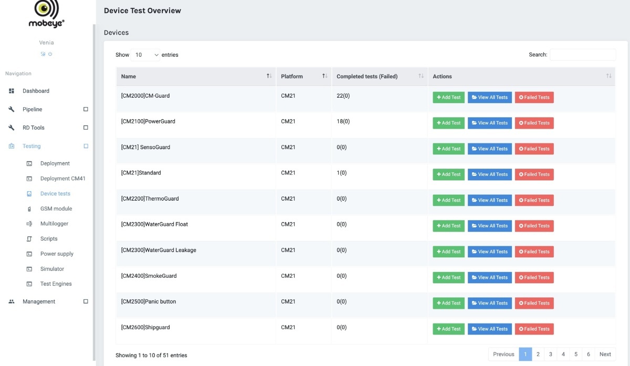The image size is (630, 366).
Task: Show Failed Tests for [CM21] SensoGuard
Action: [x=534, y=149]
